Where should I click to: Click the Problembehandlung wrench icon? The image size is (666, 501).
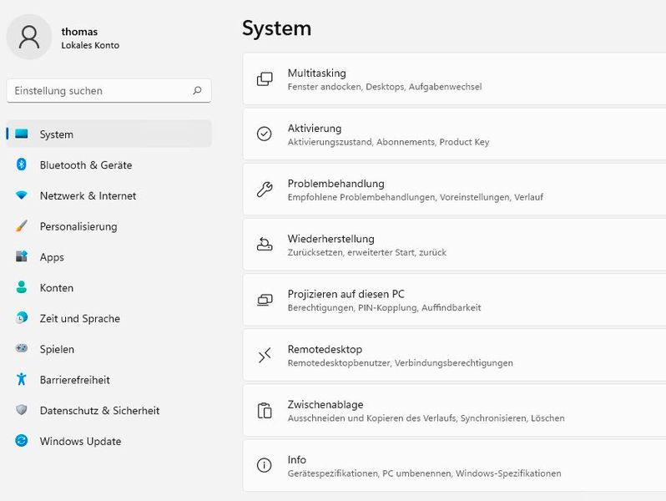(265, 189)
